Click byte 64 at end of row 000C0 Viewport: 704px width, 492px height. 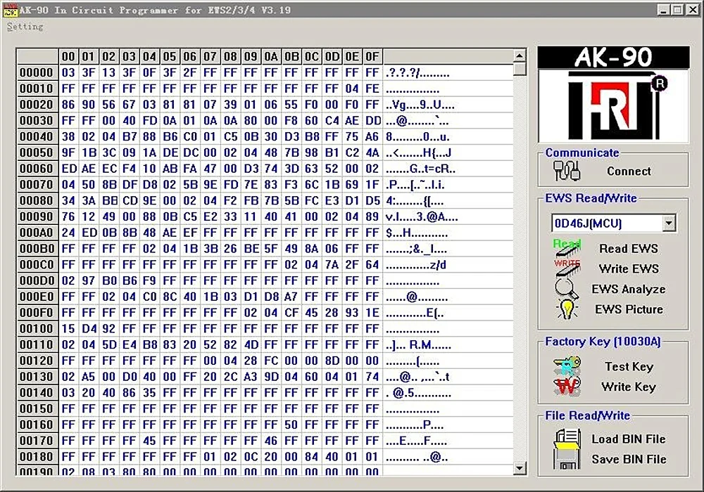372,265
